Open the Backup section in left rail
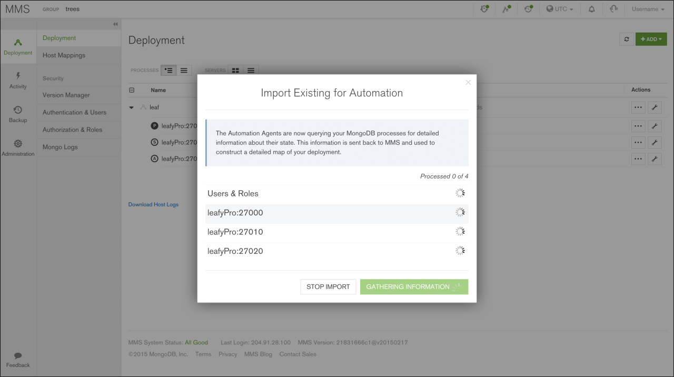The width and height of the screenshot is (674, 377). click(x=18, y=114)
